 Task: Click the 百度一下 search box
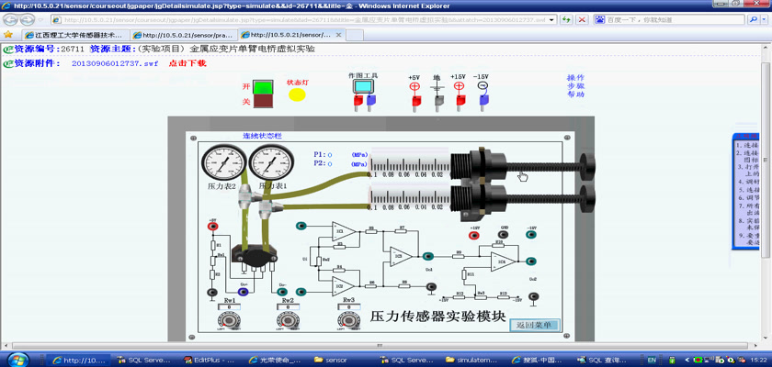point(670,19)
